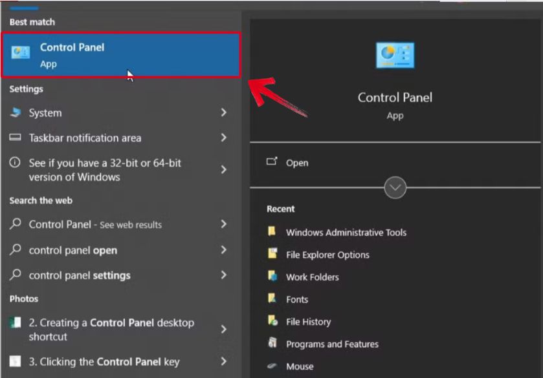
Task: Click the Mouse icon in Recent list
Action: tap(272, 366)
